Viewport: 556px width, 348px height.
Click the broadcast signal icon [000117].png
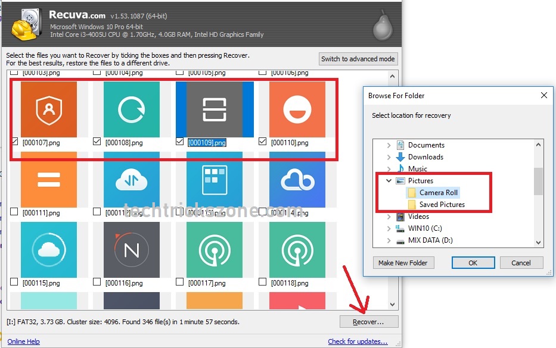pos(215,250)
